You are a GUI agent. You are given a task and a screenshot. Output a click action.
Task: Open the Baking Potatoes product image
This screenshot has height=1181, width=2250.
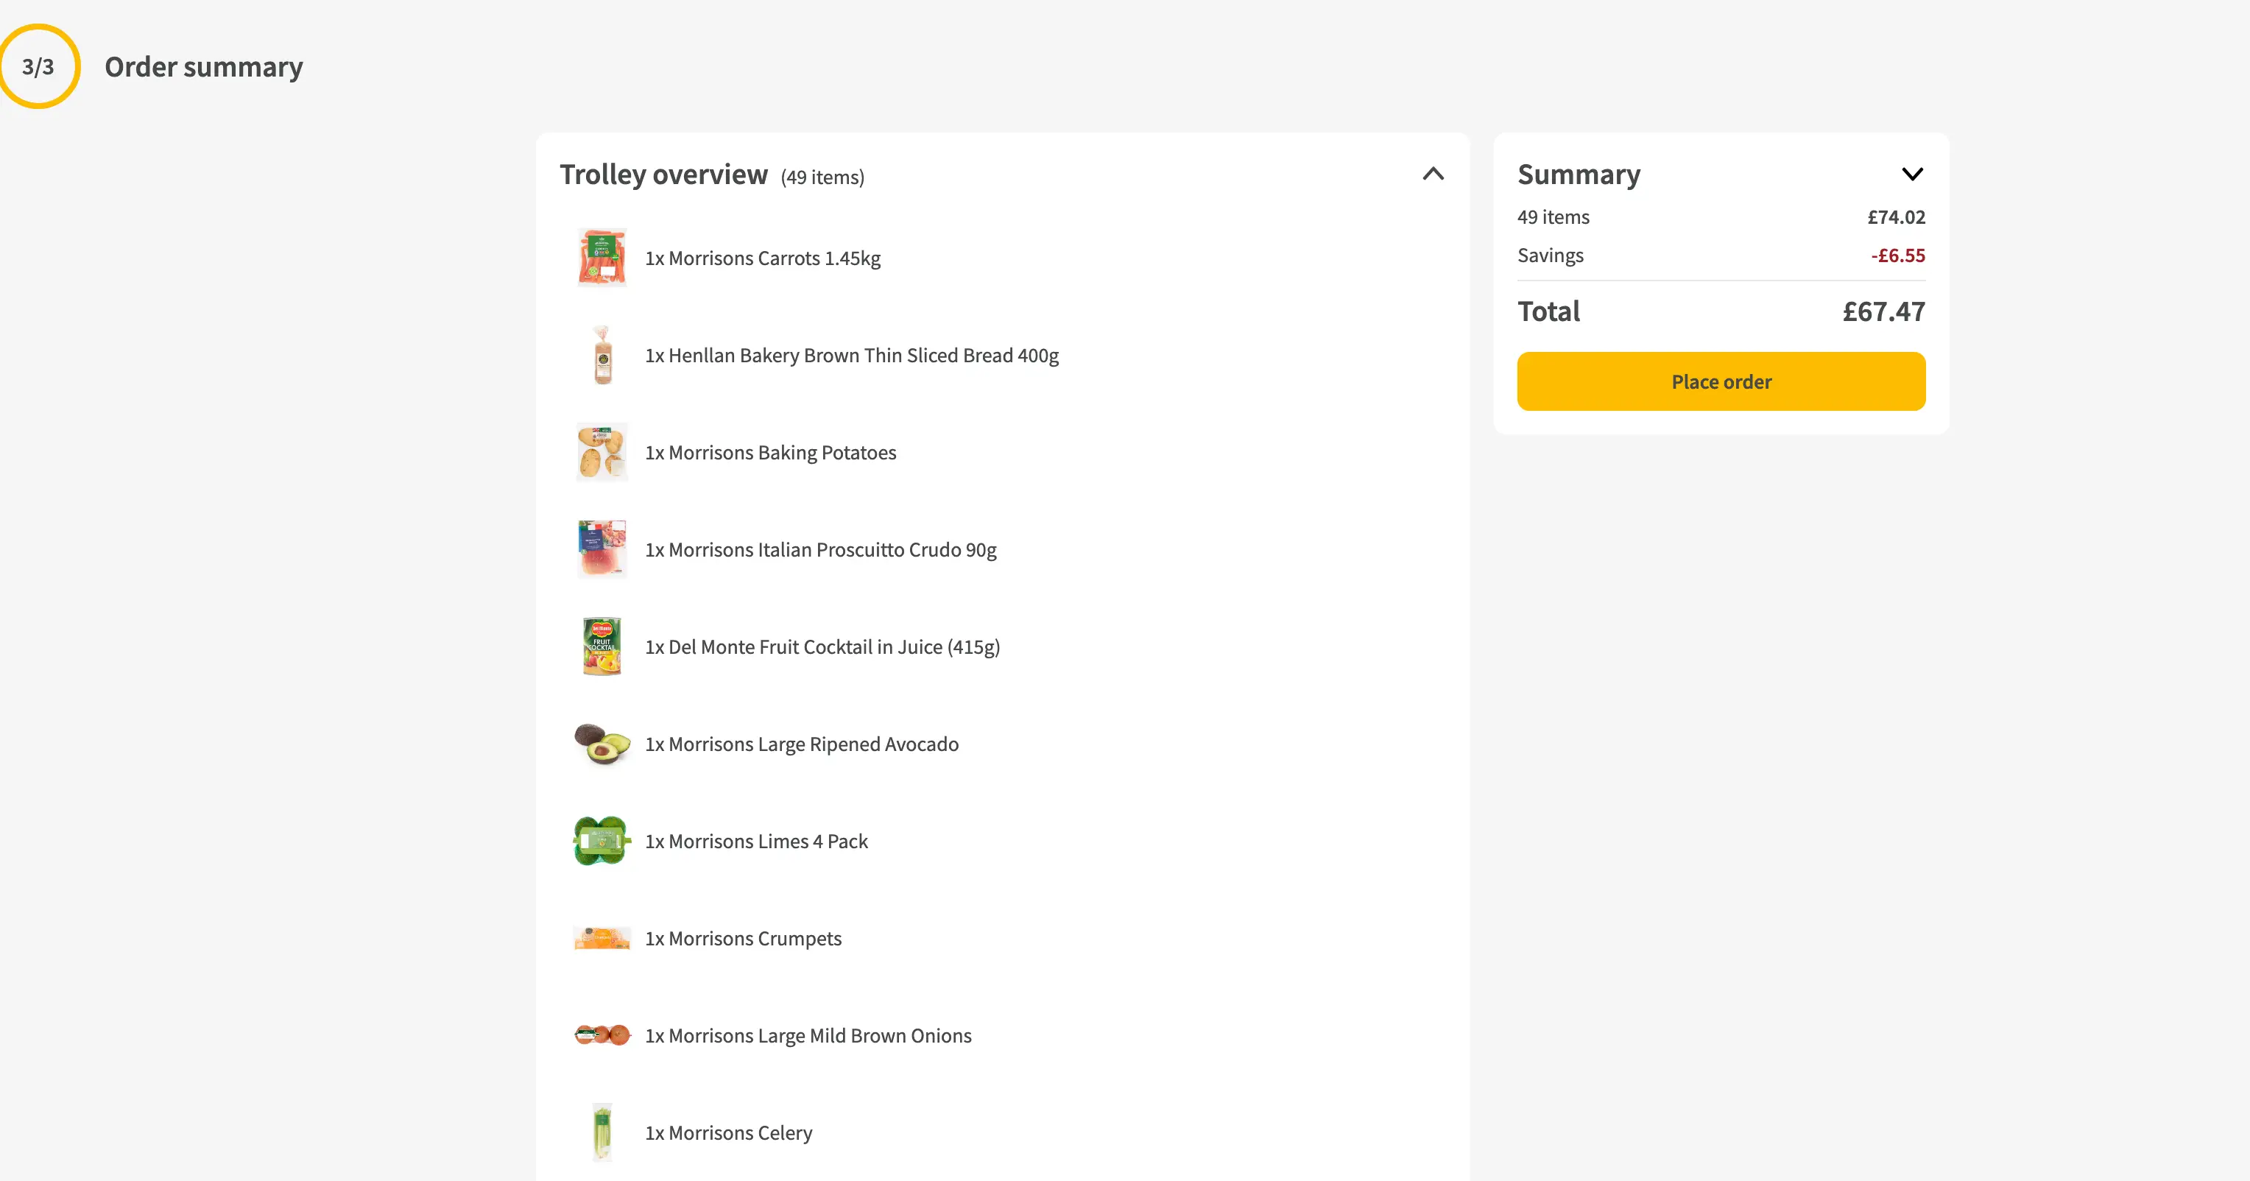tap(602, 453)
